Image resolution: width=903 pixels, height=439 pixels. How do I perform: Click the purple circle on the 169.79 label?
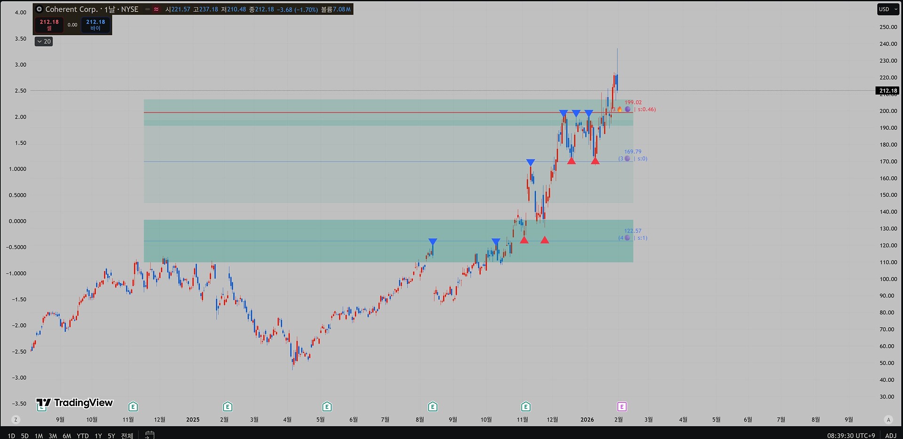627,159
